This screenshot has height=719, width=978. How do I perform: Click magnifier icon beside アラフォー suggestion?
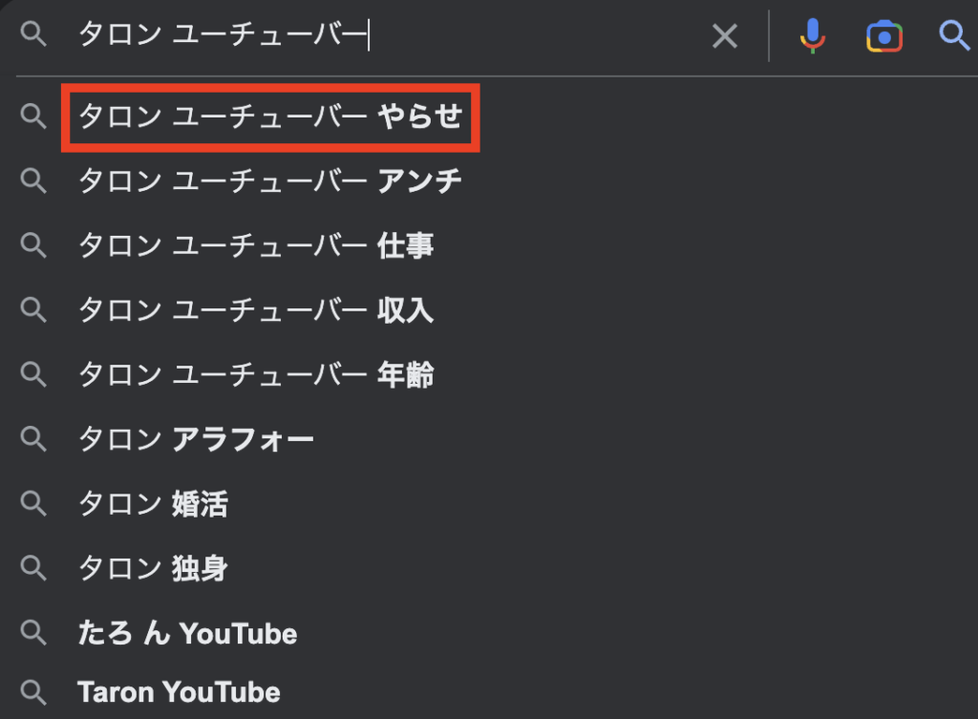33,439
